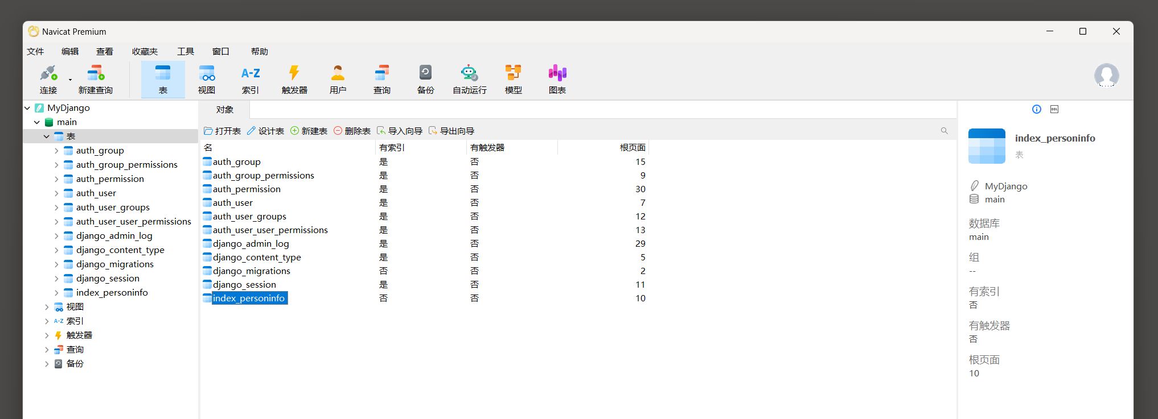Image resolution: width=1158 pixels, height=419 pixels.
Task: Open the 编辑 menu
Action: point(70,52)
